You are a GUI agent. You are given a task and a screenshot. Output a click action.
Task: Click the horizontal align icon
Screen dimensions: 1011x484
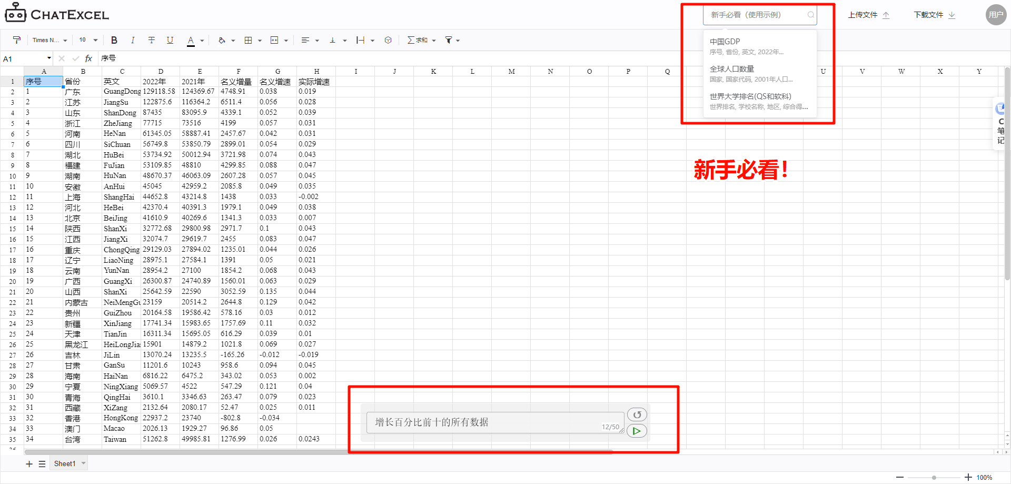point(305,40)
